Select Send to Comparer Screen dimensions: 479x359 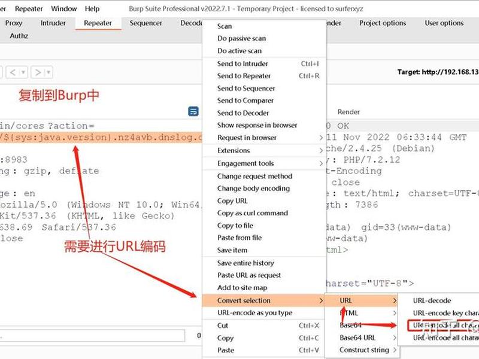(x=264, y=101)
